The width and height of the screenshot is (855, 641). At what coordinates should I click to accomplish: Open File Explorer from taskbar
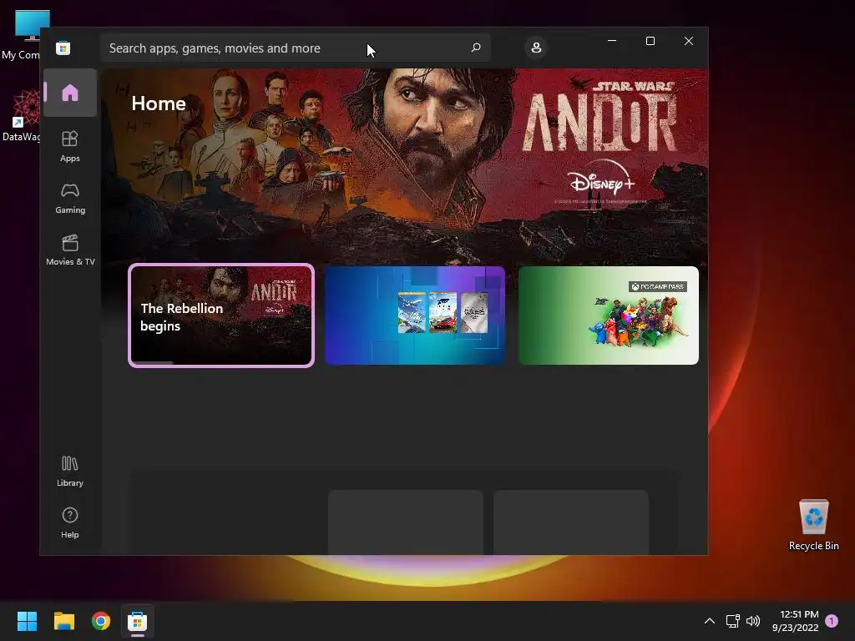click(63, 621)
